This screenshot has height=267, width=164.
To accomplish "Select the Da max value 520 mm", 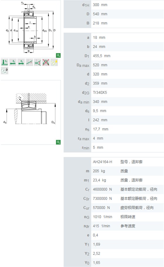I will click(x=100, y=65).
